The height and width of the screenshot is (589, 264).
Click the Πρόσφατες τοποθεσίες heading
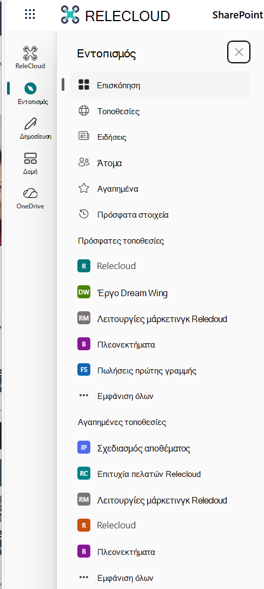click(121, 241)
